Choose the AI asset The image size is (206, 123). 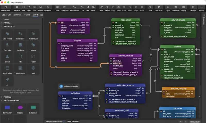tap(7, 81)
